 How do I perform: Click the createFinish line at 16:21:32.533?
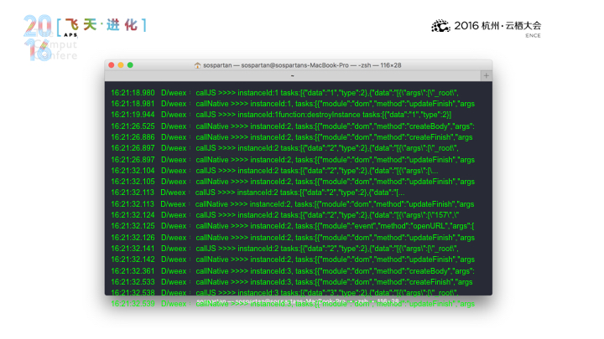[x=292, y=282]
